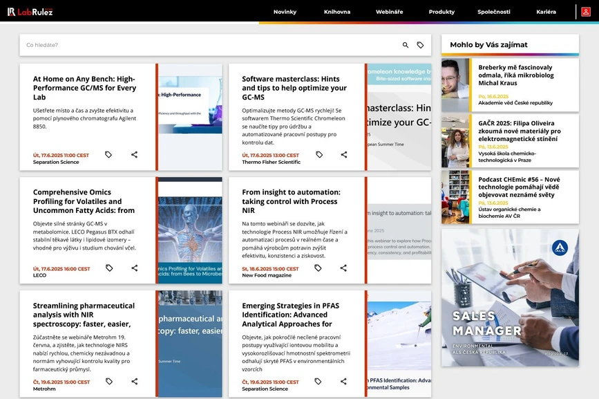This screenshot has height=399, width=599.
Task: Click the tag icon on the Thermo Fisher masterclass card
Action: [x=318, y=155]
